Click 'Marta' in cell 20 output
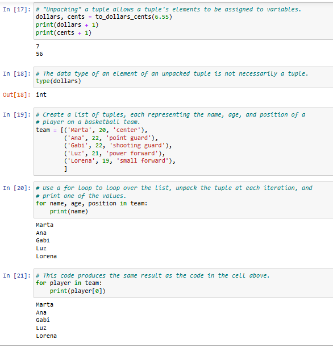Screen dimensions: 333x347 point(44,225)
